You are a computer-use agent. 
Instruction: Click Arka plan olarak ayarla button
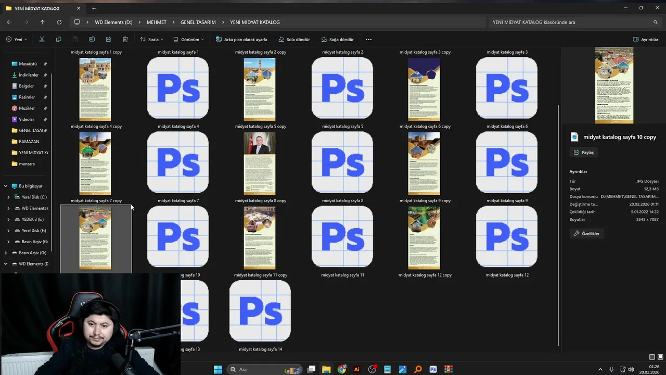pyautogui.click(x=241, y=40)
